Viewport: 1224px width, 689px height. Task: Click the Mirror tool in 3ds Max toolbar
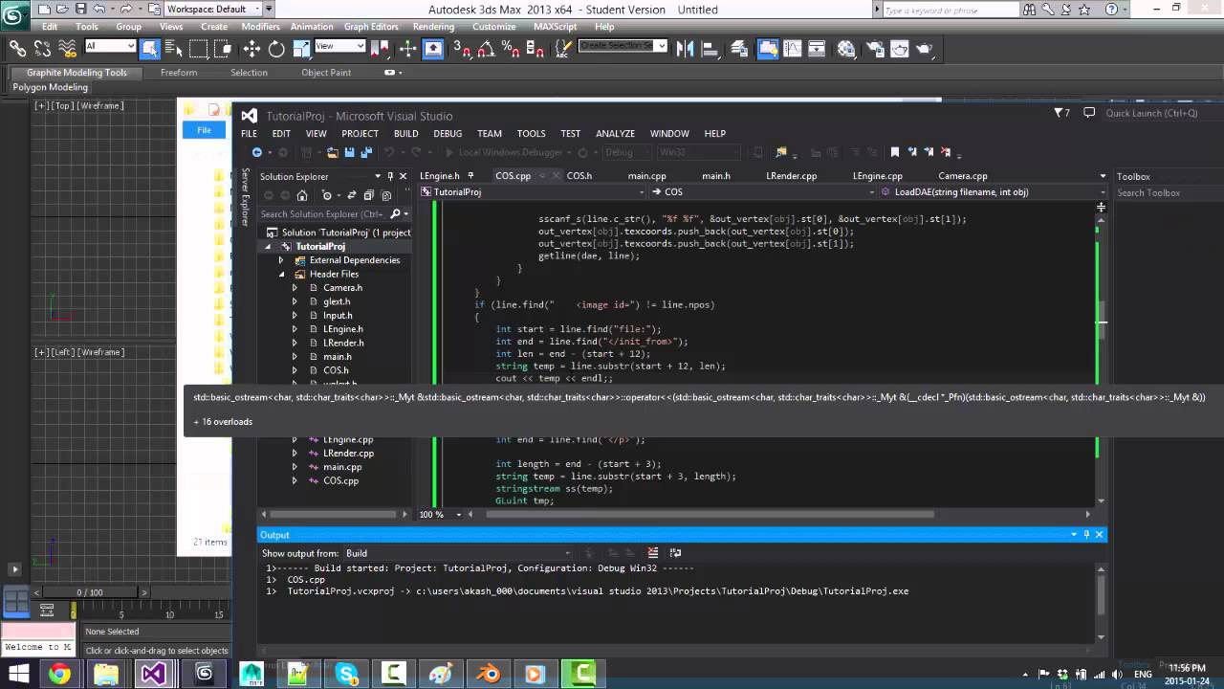pos(685,48)
